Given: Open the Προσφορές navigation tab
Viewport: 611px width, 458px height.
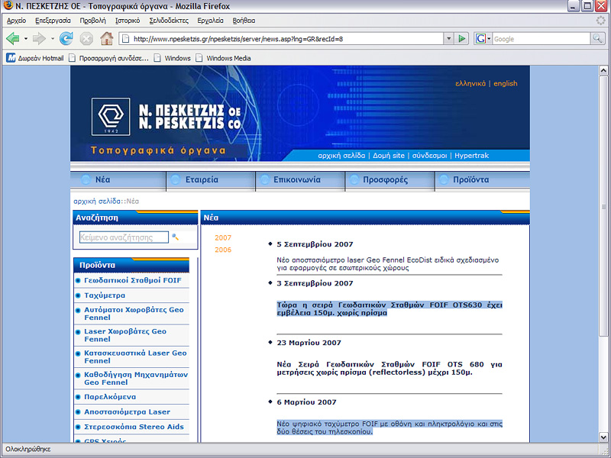Looking at the screenshot, I should tap(390, 180).
